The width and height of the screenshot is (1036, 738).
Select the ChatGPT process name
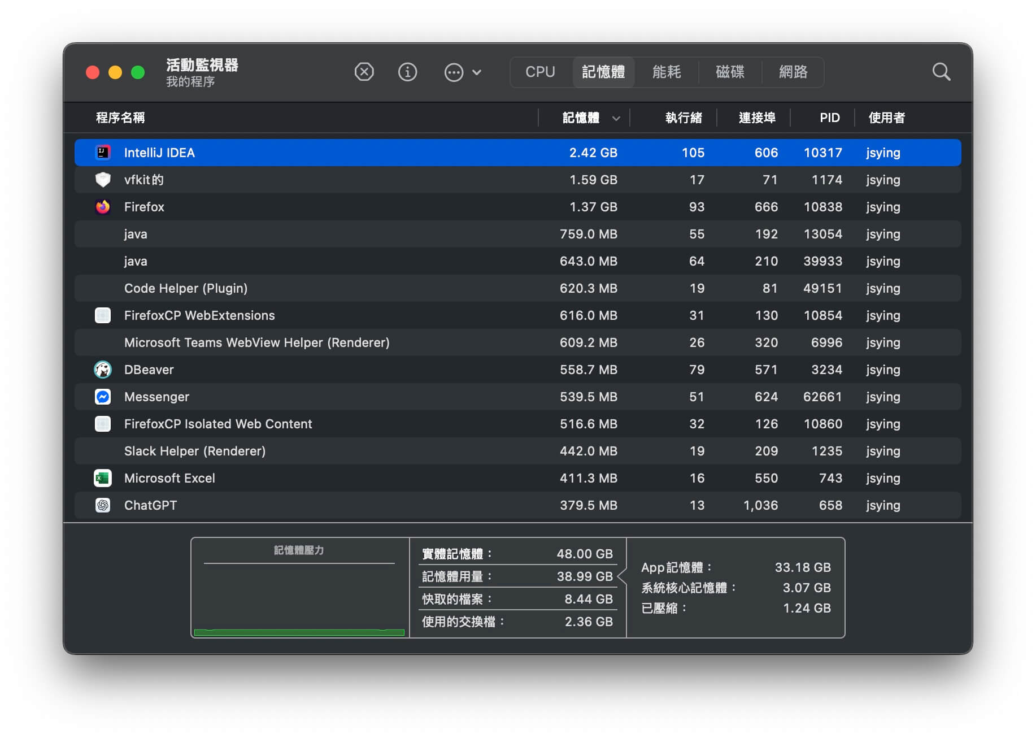pos(150,505)
